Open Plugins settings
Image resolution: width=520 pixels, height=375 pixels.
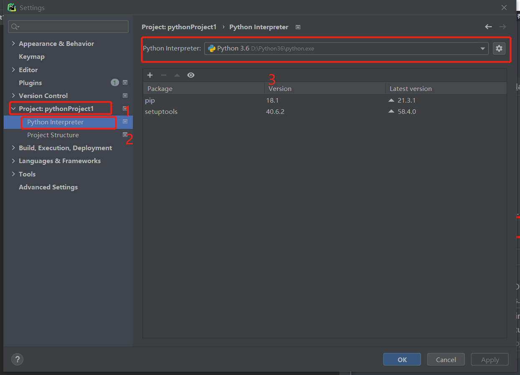click(x=30, y=83)
